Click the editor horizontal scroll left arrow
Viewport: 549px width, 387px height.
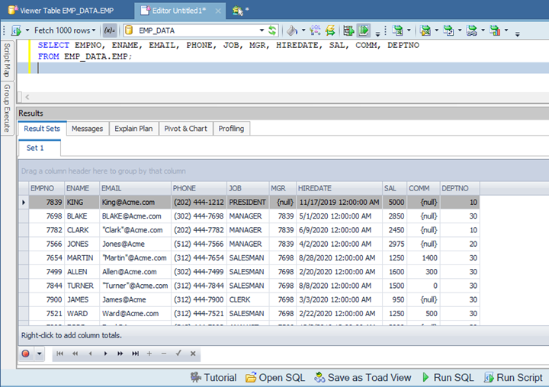point(27,98)
